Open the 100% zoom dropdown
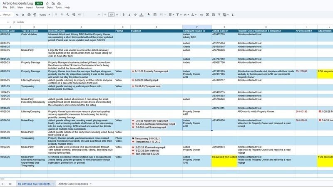 pyautogui.click(x=44, y=15)
